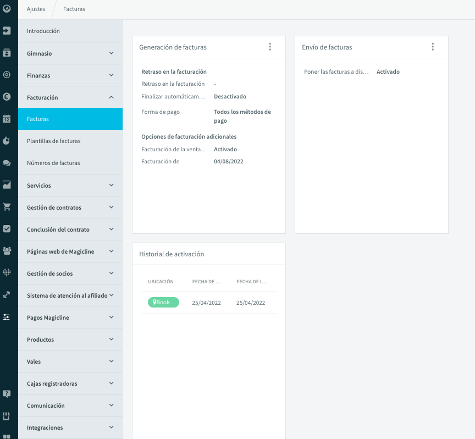The width and height of the screenshot is (475, 439).
Task: Expand Gestión de contratos section
Action: [70, 207]
